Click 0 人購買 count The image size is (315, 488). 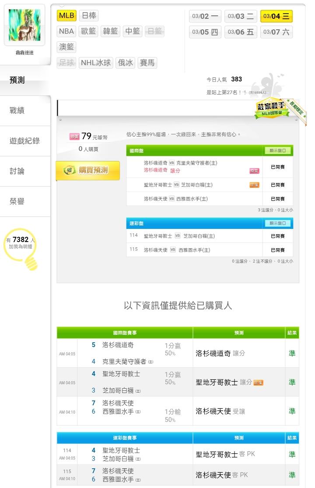click(x=88, y=149)
